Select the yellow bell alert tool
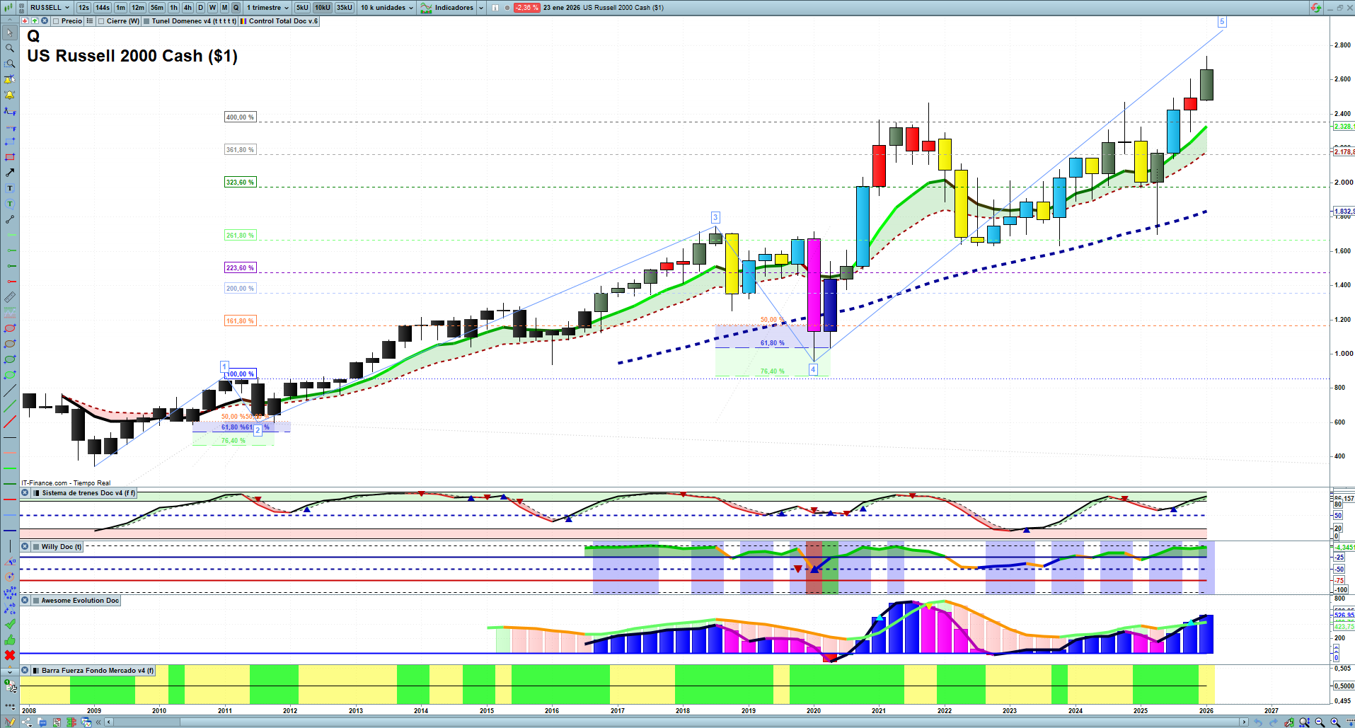 coord(10,95)
